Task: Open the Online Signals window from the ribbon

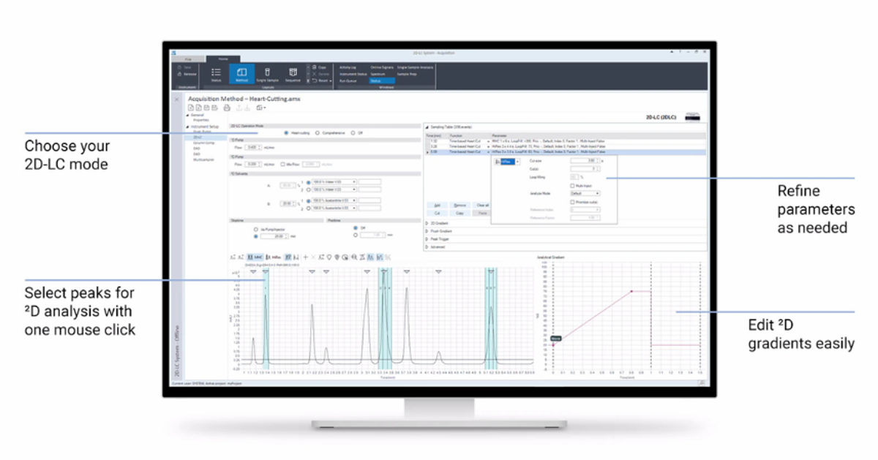Action: 383,66
